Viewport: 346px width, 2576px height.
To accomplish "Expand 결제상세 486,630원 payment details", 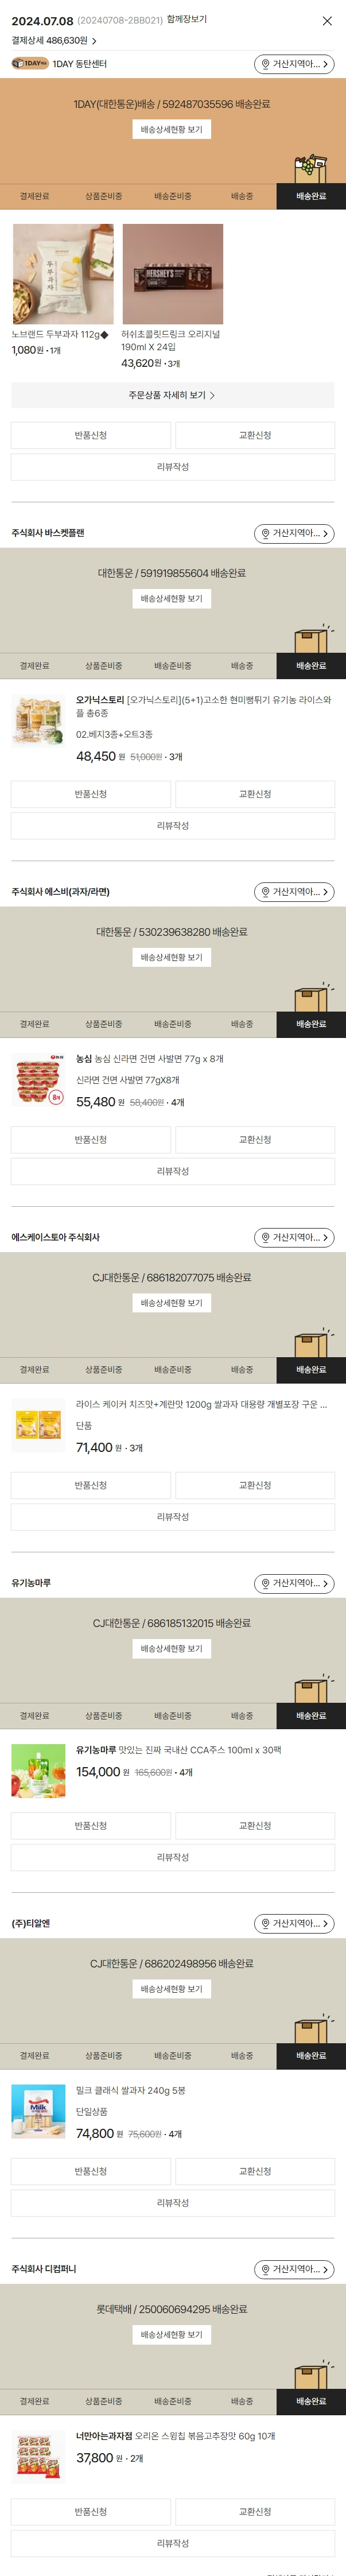I will 54,41.
